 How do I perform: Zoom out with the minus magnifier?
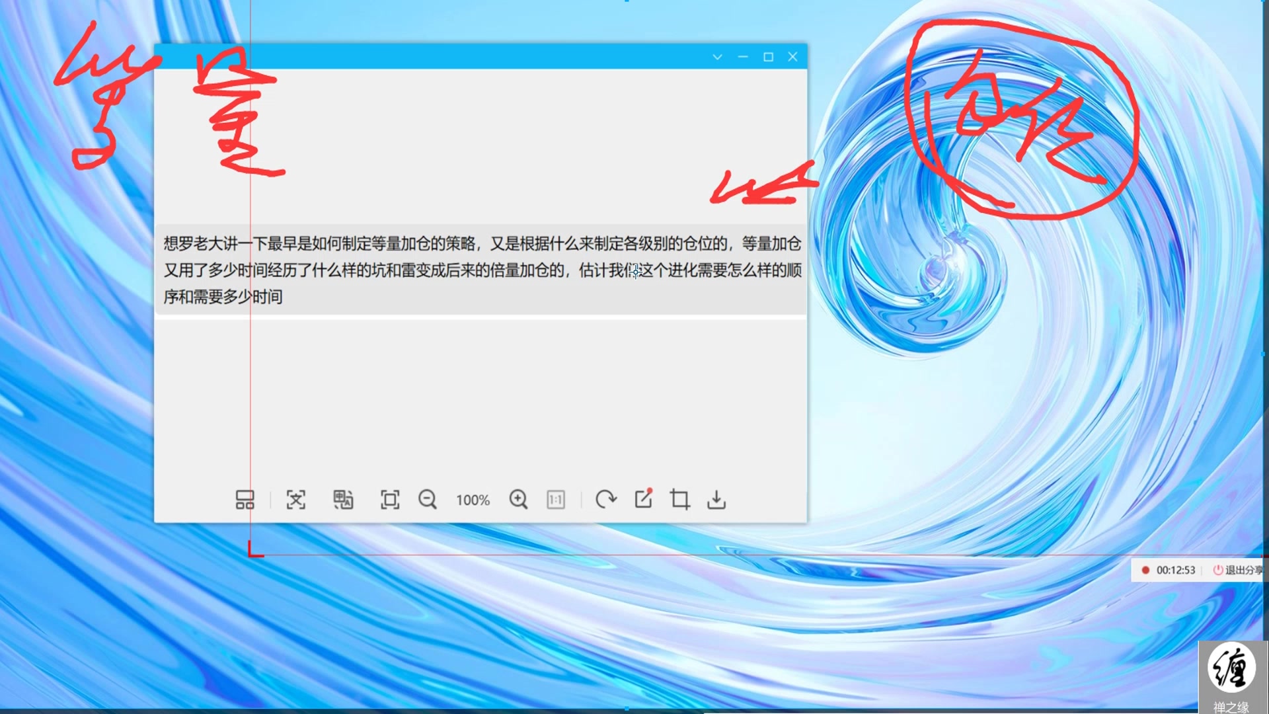click(428, 500)
